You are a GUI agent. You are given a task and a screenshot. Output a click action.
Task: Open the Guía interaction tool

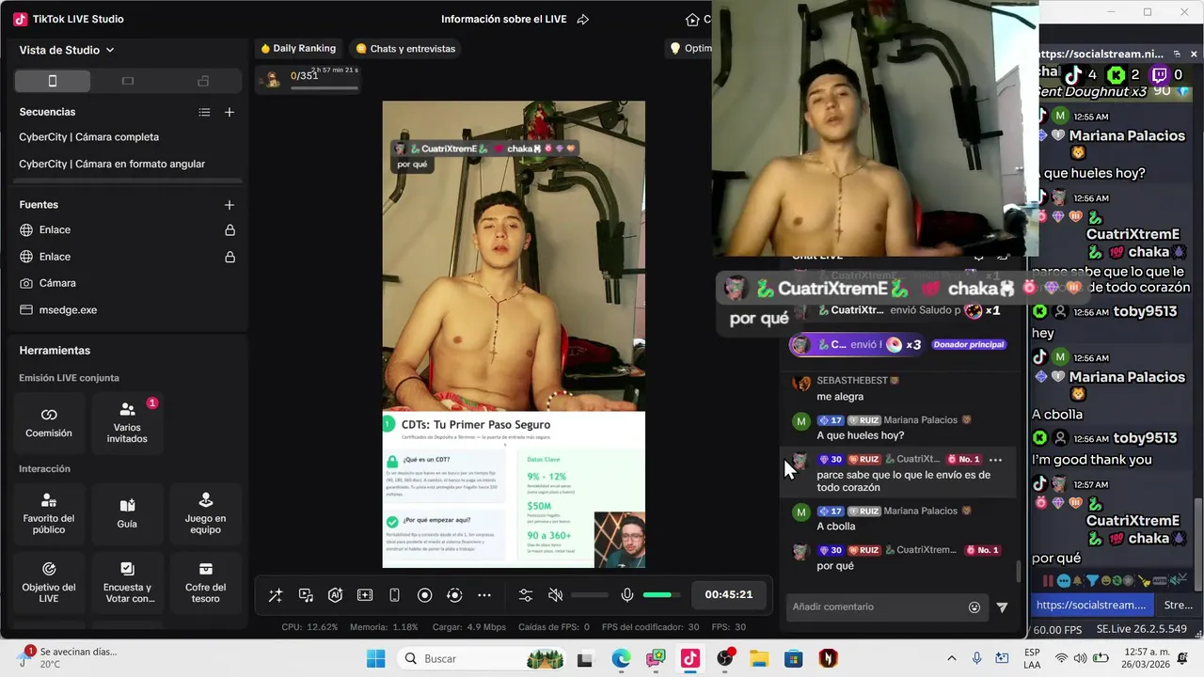pos(127,514)
